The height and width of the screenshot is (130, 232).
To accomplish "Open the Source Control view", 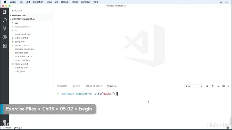I will (5, 29).
